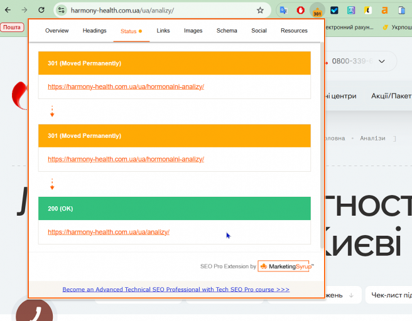This screenshot has width=412, height=321.
Task: Click the second 301 (Moved Permanently) header
Action: point(175,136)
